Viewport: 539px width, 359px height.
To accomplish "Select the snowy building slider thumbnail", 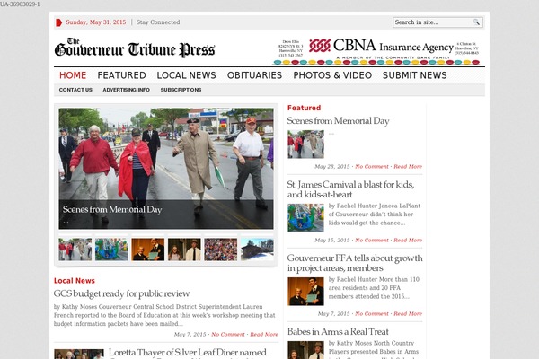I will (257, 250).
